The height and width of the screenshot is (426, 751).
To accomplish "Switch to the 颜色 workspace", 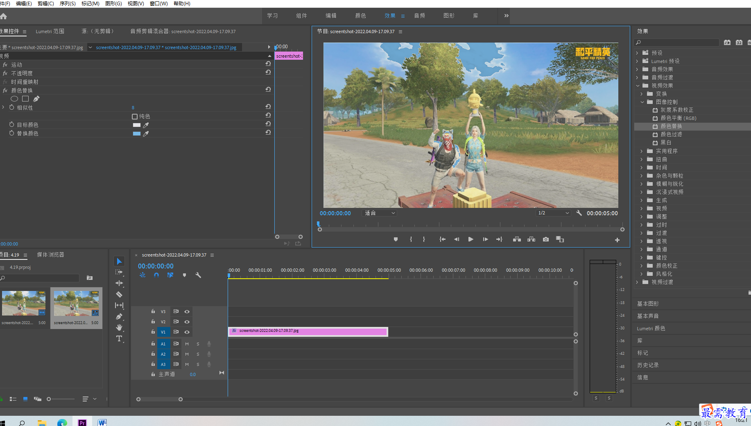I will (x=361, y=16).
